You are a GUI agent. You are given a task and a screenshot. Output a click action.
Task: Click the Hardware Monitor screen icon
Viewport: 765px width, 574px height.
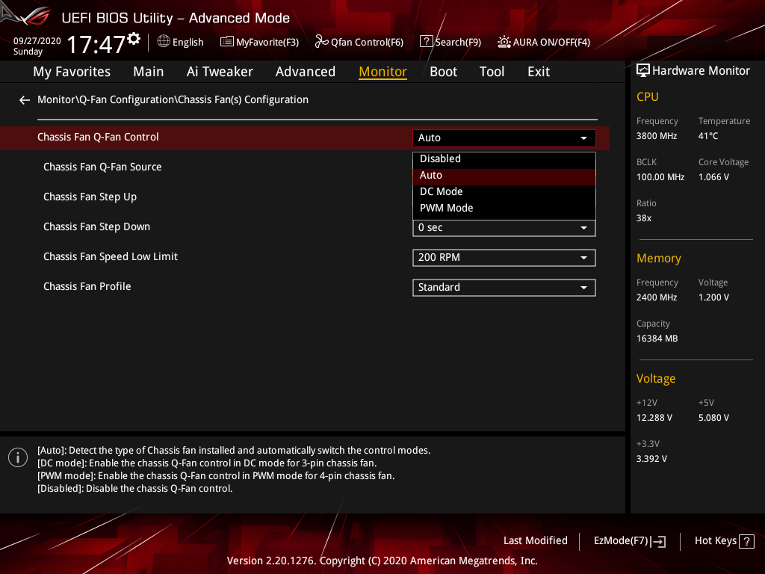[643, 71]
